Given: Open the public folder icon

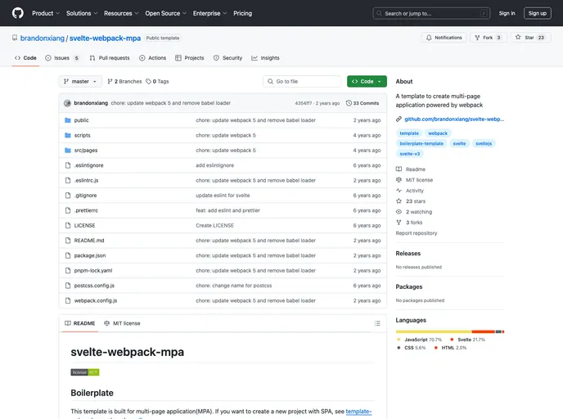Looking at the screenshot, I should pyautogui.click(x=67, y=120).
